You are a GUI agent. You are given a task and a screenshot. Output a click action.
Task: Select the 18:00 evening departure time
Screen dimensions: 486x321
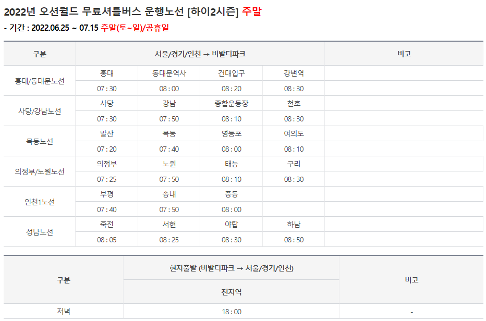(231, 312)
